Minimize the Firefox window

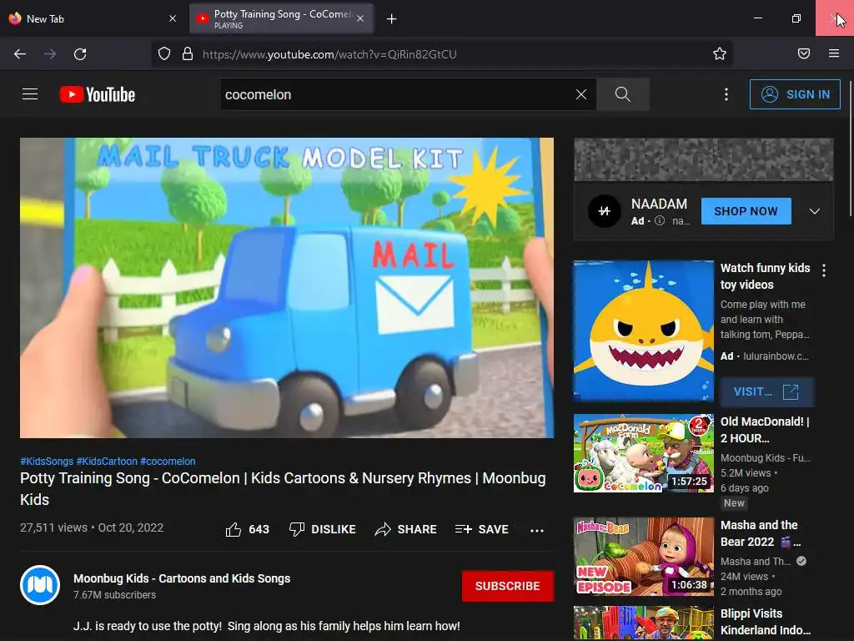757,18
